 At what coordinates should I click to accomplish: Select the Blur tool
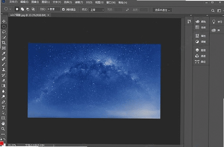point(3,91)
